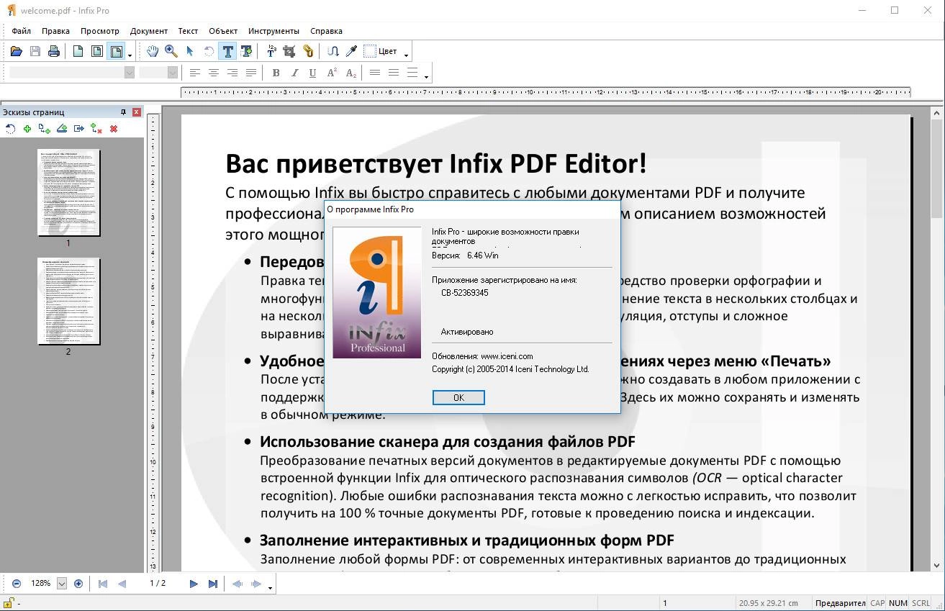Screen dimensions: 945x611
Task: Click the Цвет color box
Action: [370, 51]
